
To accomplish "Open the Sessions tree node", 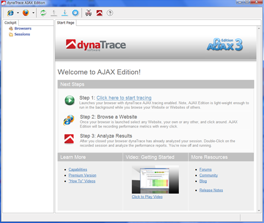I will (x=22, y=34).
